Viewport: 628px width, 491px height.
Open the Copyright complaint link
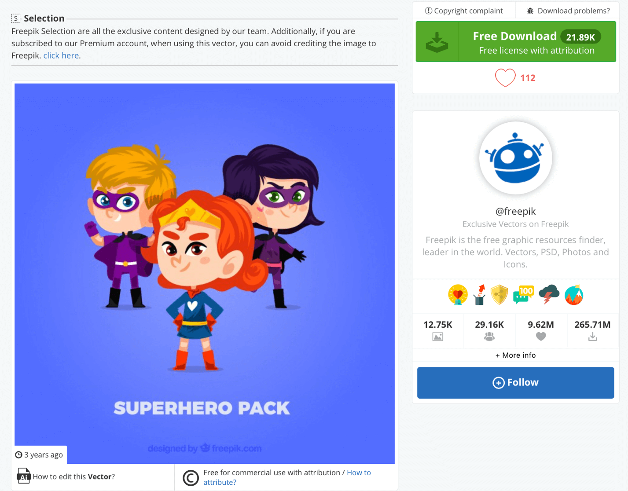coord(464,11)
